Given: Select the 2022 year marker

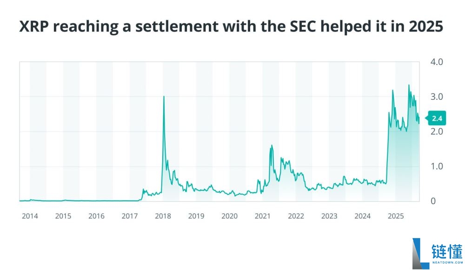Looking at the screenshot, I should [x=296, y=216].
